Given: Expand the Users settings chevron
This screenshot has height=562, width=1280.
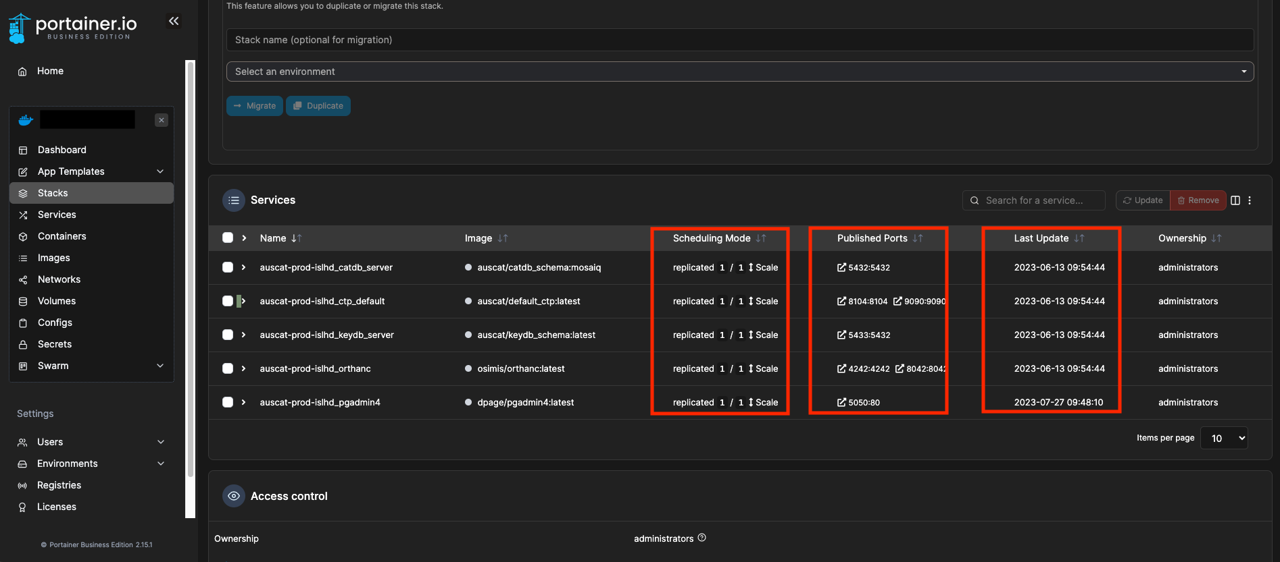Looking at the screenshot, I should pyautogui.click(x=161, y=442).
